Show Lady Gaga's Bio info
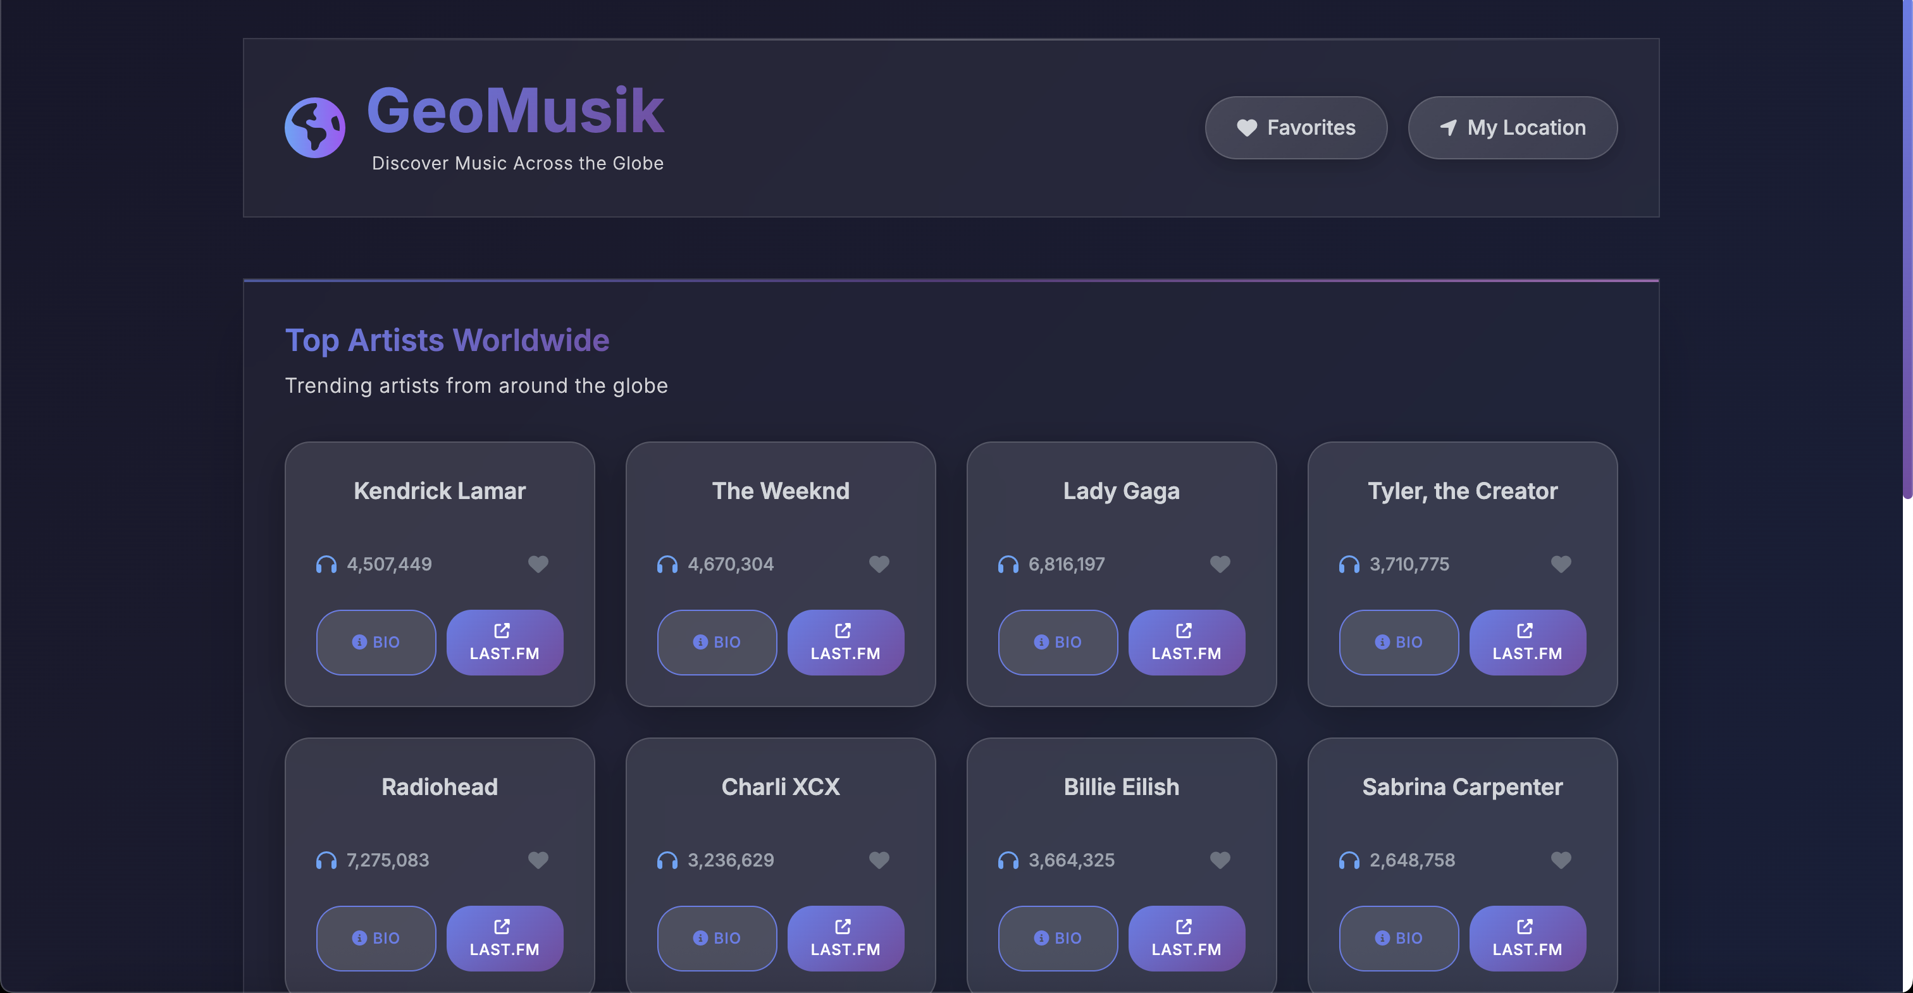The height and width of the screenshot is (993, 1913). coord(1058,642)
